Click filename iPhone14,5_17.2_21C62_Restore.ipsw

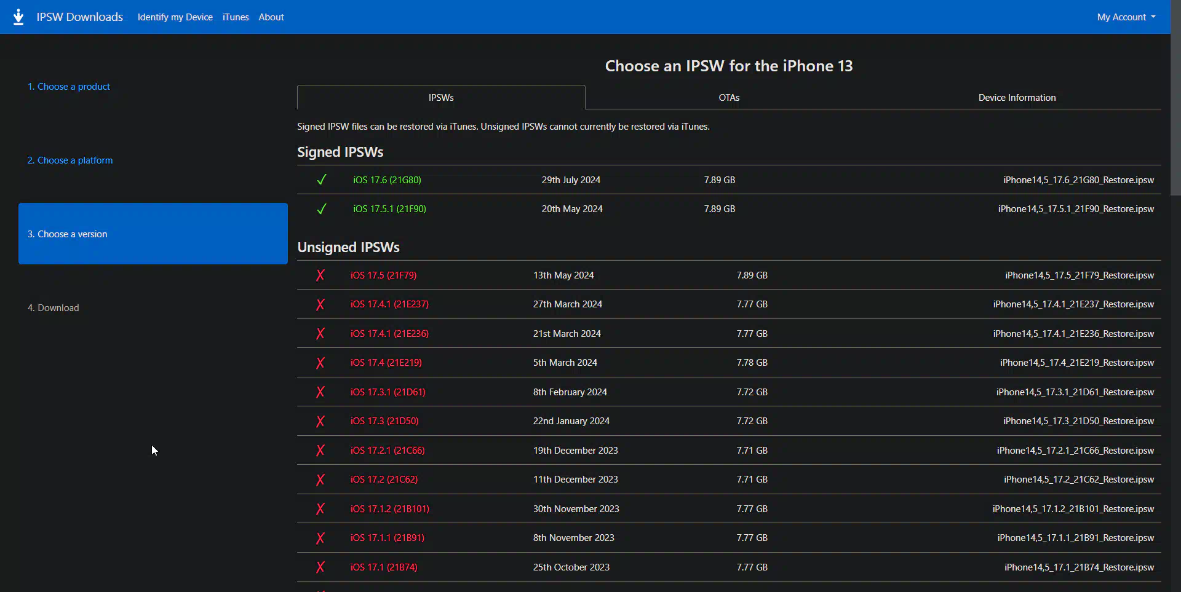coord(1079,480)
